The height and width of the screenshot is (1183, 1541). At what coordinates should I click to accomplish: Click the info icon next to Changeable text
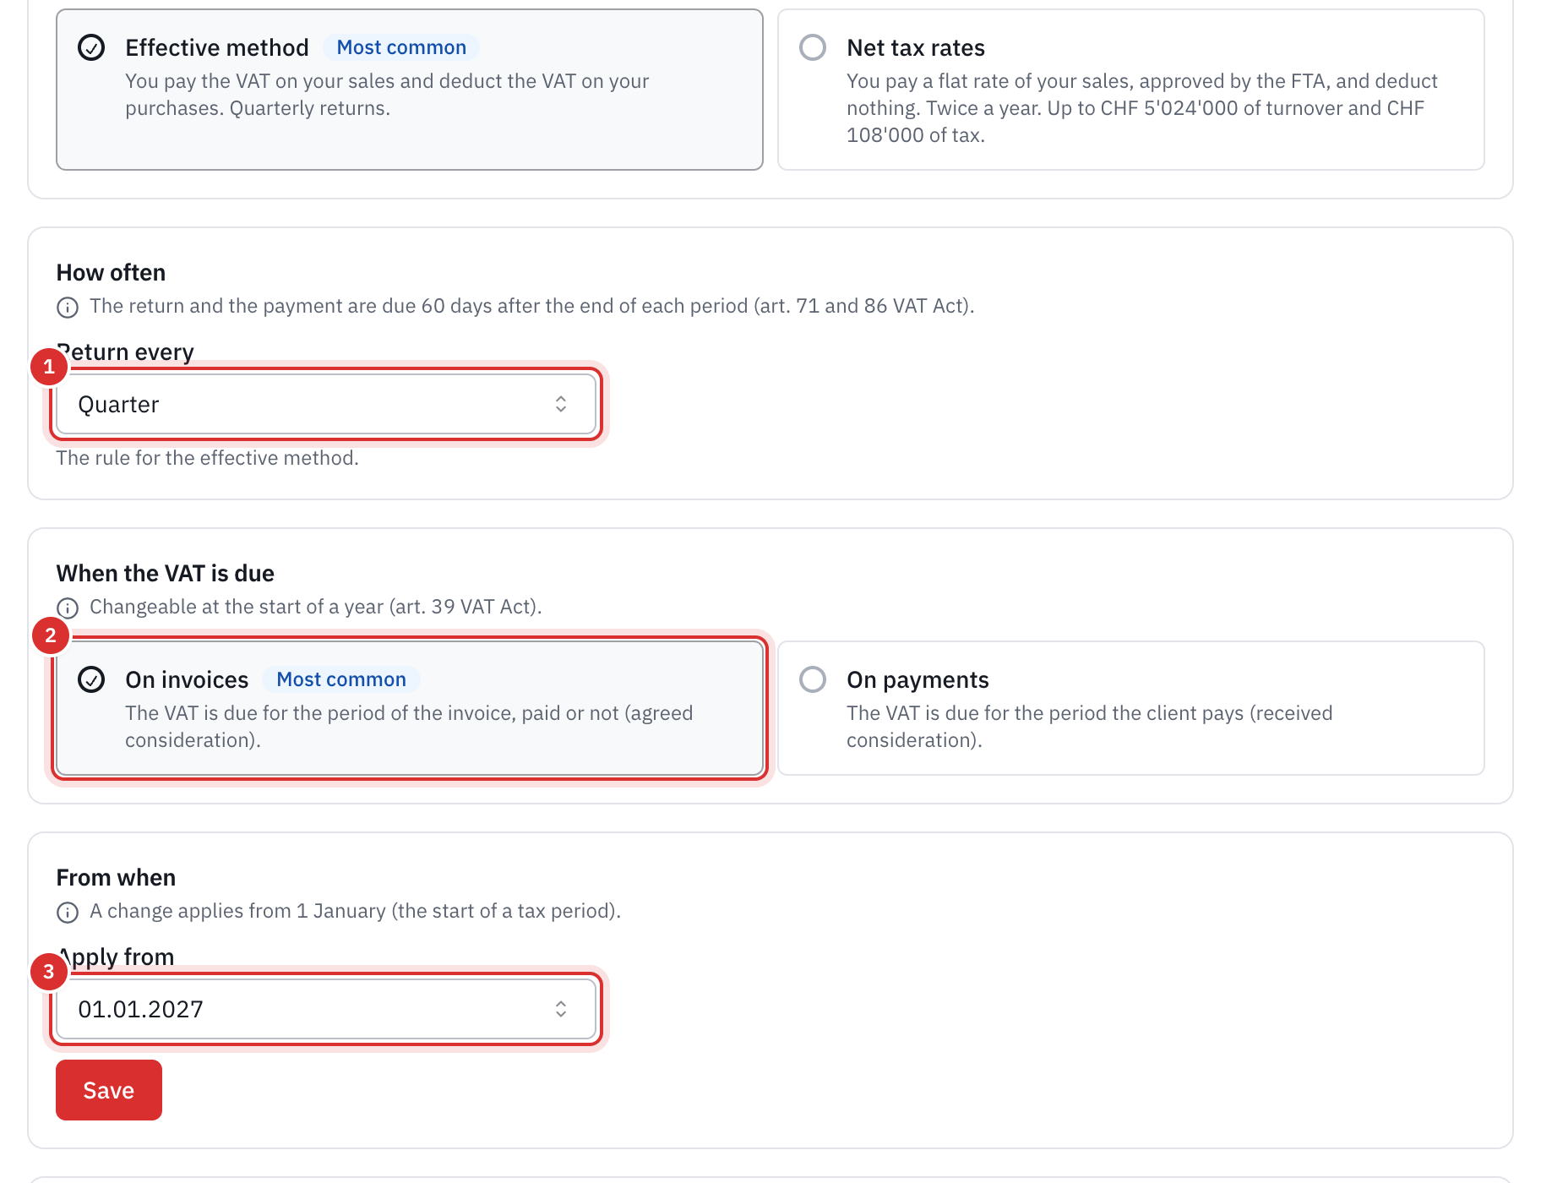68,608
